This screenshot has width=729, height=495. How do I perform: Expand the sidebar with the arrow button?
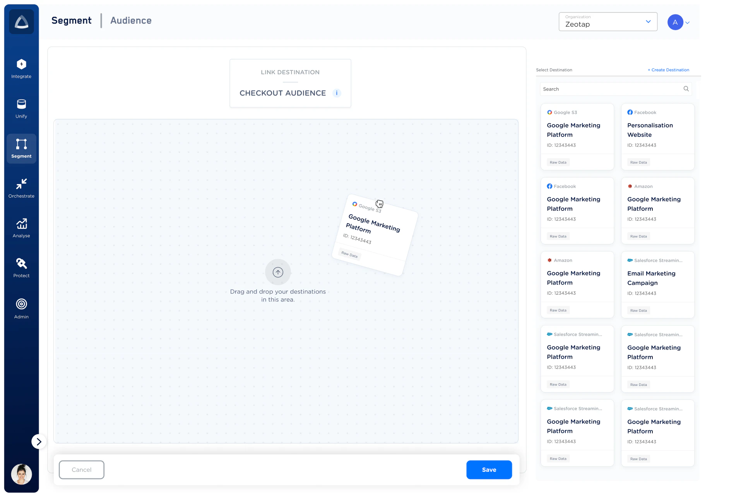pyautogui.click(x=39, y=442)
